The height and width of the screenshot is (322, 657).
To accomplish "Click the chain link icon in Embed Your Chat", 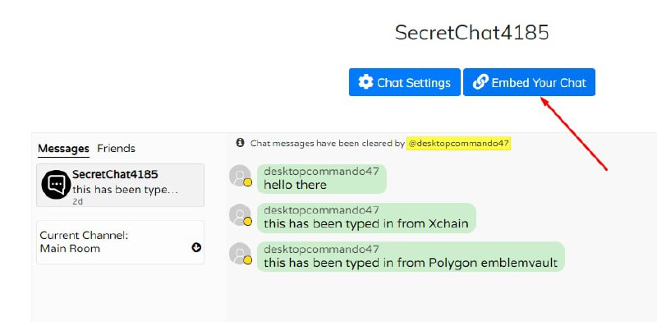I will 480,82.
